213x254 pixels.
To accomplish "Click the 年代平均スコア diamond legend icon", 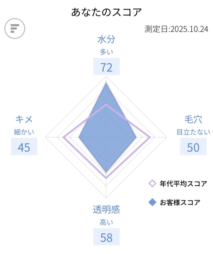I will 152,184.
